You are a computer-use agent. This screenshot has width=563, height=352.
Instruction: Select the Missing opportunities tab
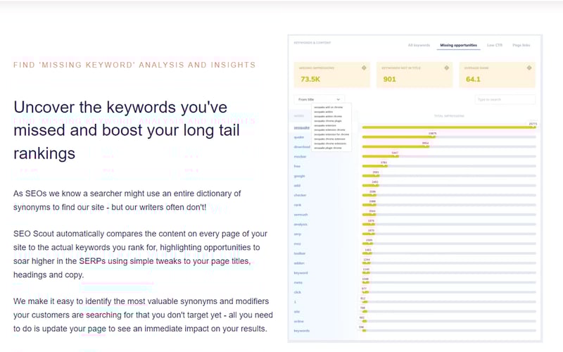tap(459, 45)
